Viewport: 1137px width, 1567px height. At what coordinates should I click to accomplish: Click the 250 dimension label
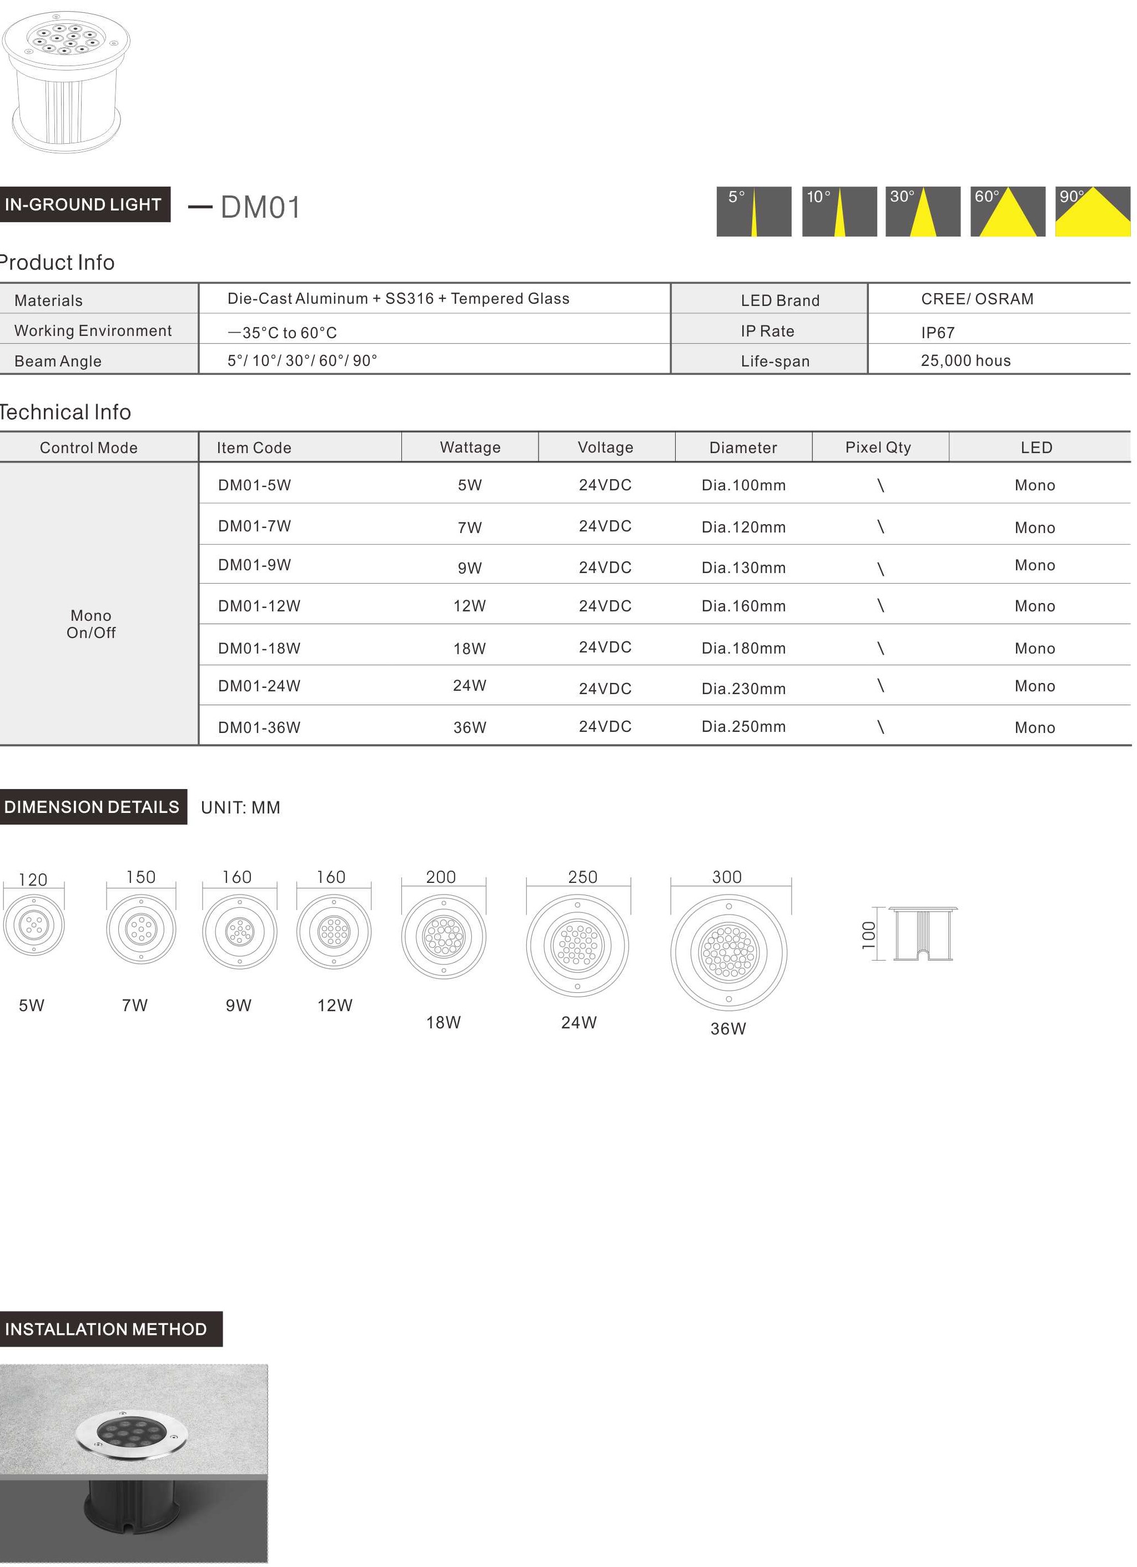click(x=583, y=877)
